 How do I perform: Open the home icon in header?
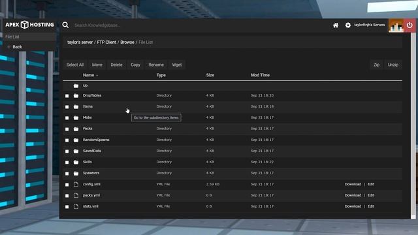coord(336,25)
